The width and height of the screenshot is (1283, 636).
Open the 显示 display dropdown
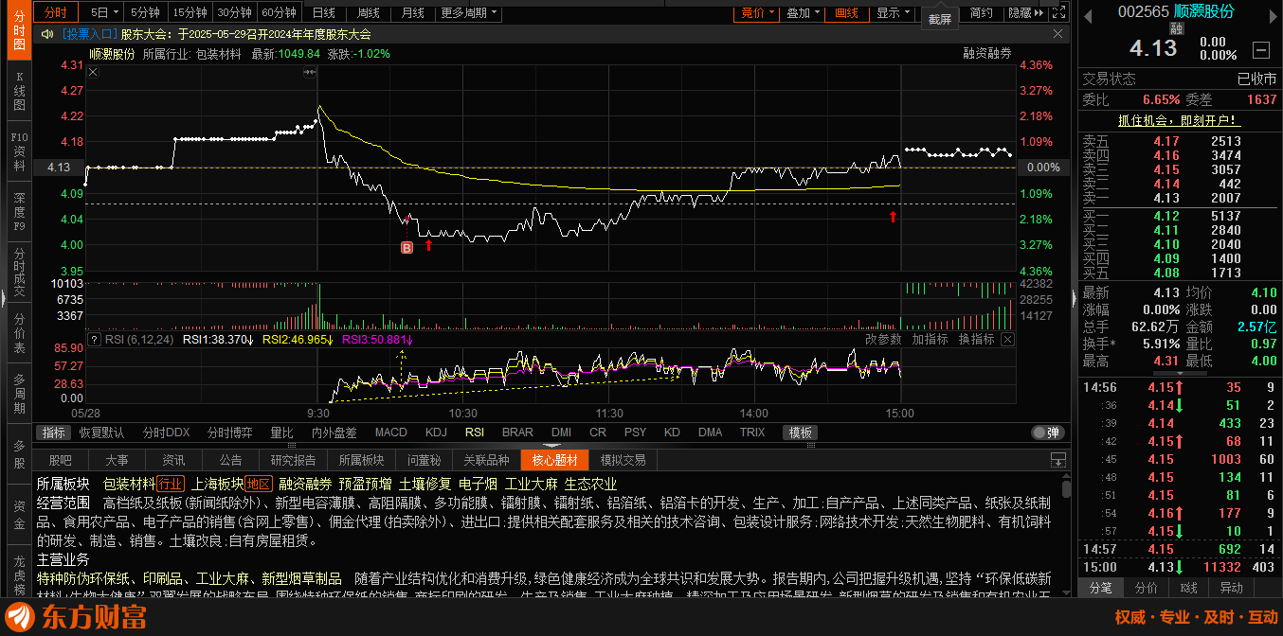[x=894, y=12]
